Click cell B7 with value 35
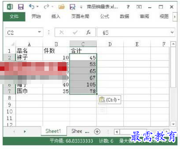This screenshot has width=180, height=149. (56, 91)
